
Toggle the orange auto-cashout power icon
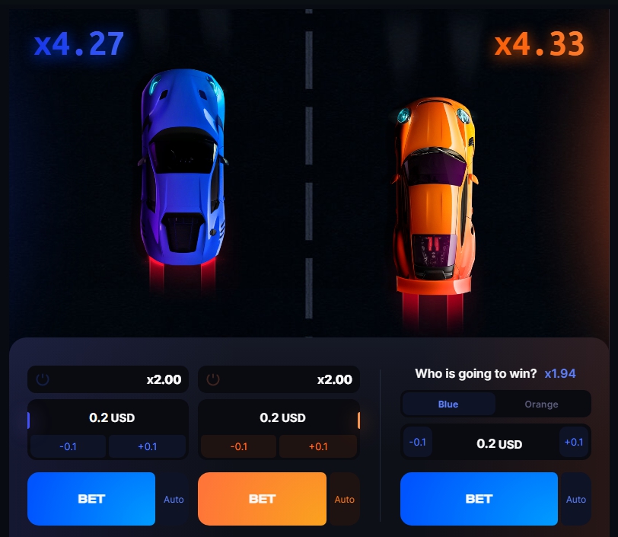point(213,379)
